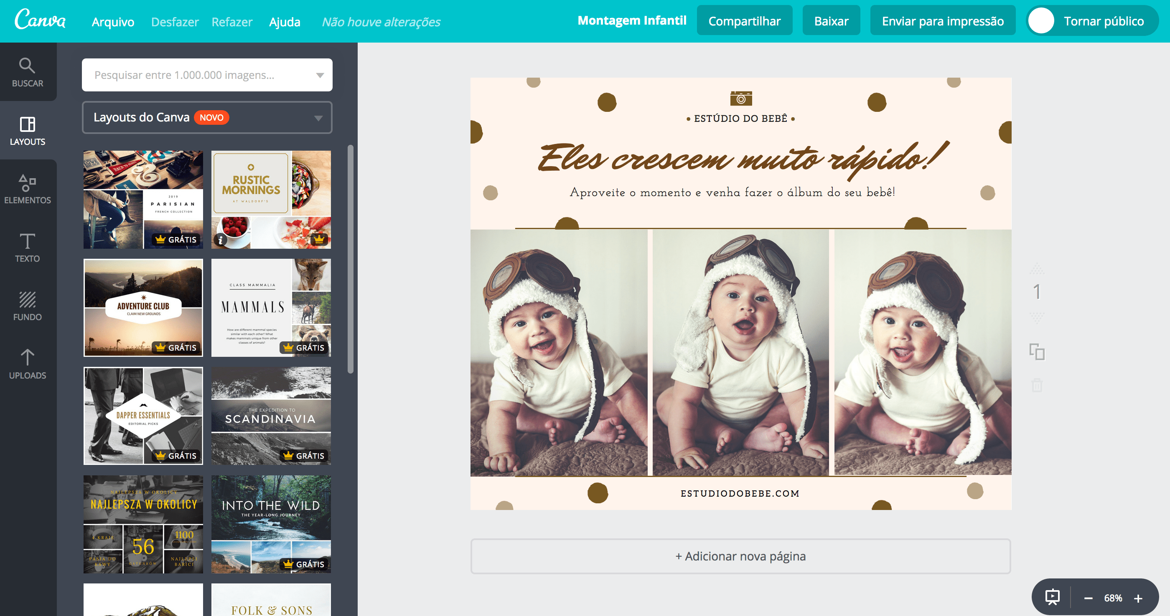Start presentation mode

coord(1052,597)
